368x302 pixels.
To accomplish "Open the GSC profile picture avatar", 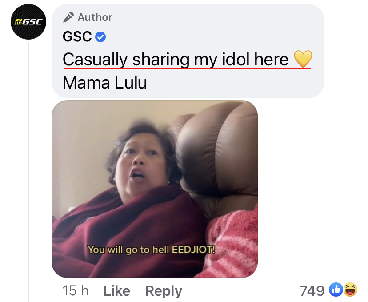I will pyautogui.click(x=28, y=22).
